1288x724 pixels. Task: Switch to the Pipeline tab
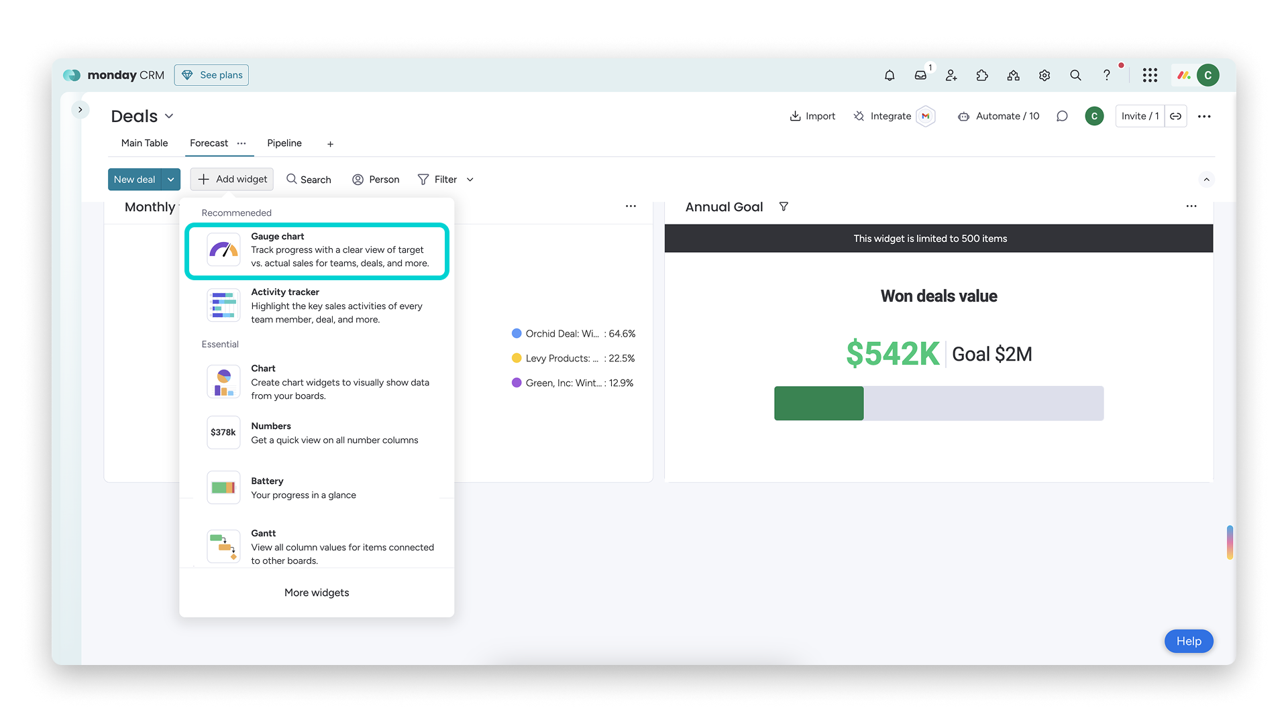(284, 143)
